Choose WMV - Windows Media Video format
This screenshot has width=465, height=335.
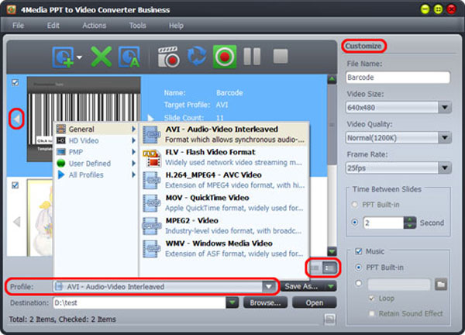click(x=225, y=248)
